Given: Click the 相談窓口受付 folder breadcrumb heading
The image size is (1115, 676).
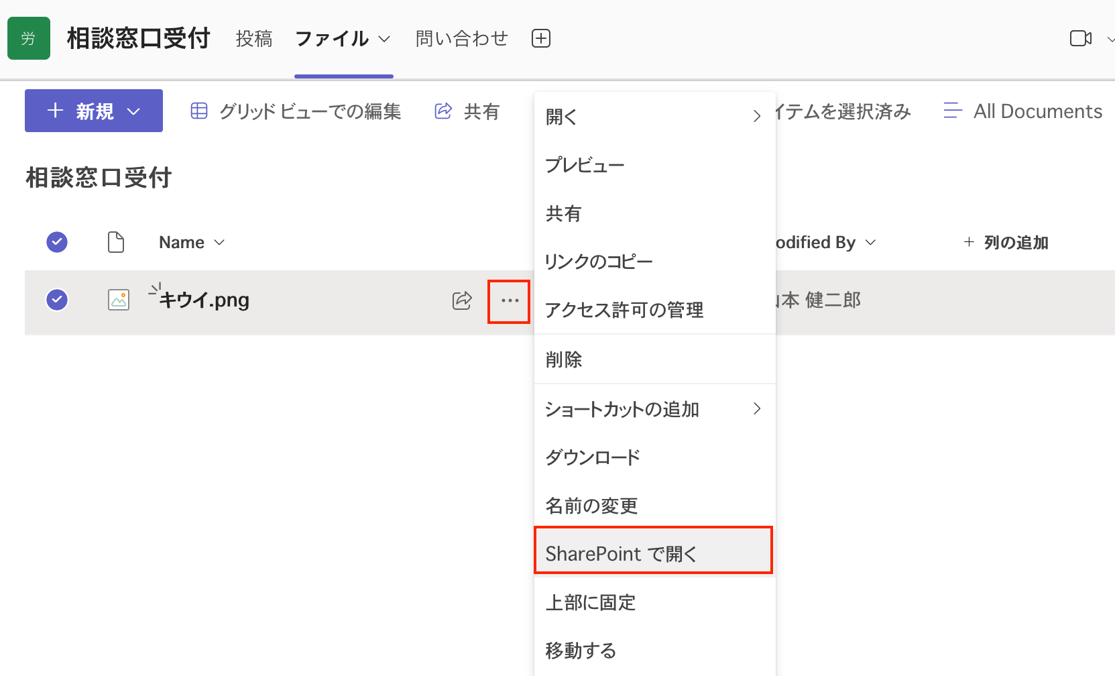Looking at the screenshot, I should pyautogui.click(x=99, y=178).
